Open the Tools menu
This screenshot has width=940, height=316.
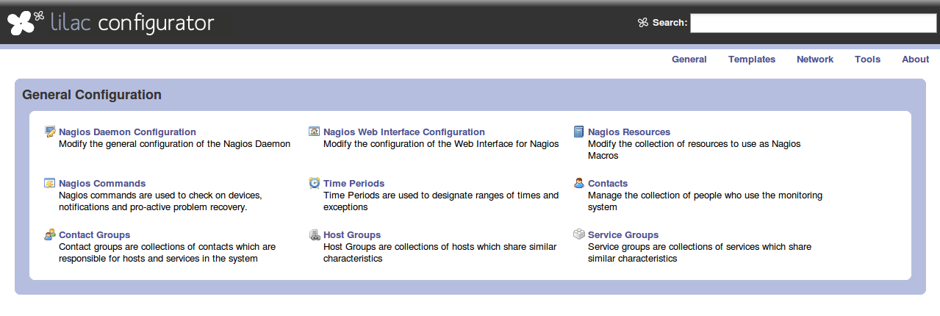[x=867, y=60]
